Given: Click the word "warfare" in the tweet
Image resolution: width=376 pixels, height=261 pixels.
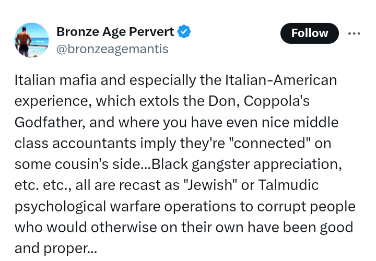Looking at the screenshot, I should tap(135, 206).
